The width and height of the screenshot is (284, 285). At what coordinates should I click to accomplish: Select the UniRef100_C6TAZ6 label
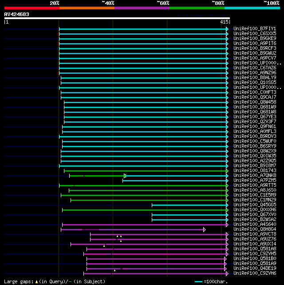pos(255,68)
